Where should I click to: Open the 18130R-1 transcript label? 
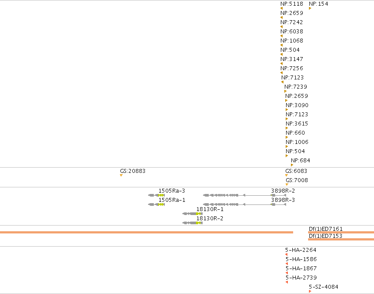pos(210,209)
